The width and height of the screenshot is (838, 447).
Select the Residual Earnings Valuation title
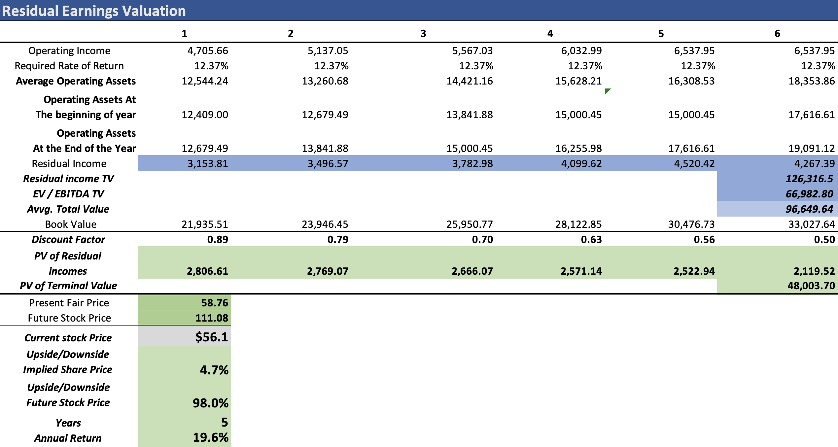click(x=94, y=11)
